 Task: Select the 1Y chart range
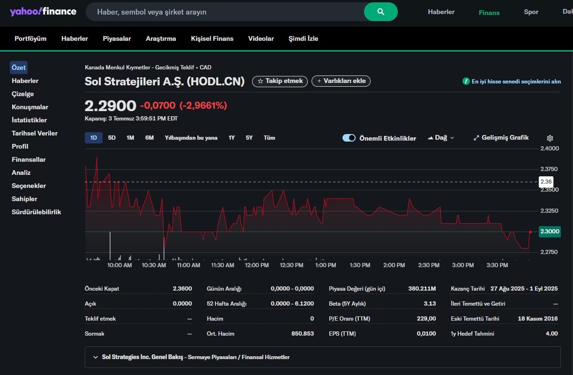pos(231,138)
